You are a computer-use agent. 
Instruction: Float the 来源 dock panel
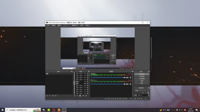[89, 72]
